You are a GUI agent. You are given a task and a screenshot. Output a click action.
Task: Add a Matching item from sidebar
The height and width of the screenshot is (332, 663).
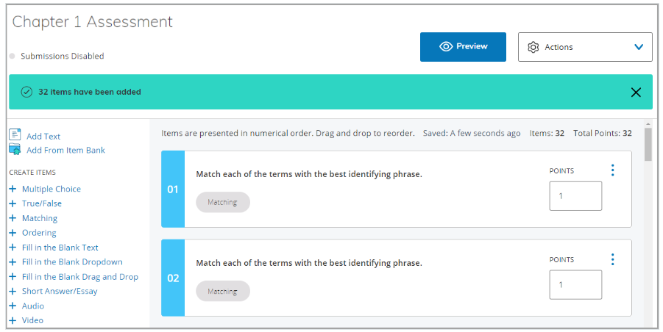coord(39,218)
